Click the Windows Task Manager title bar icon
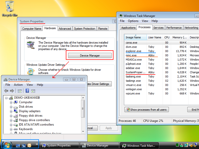Screen dimensions: 199x149 (x=121, y=16)
